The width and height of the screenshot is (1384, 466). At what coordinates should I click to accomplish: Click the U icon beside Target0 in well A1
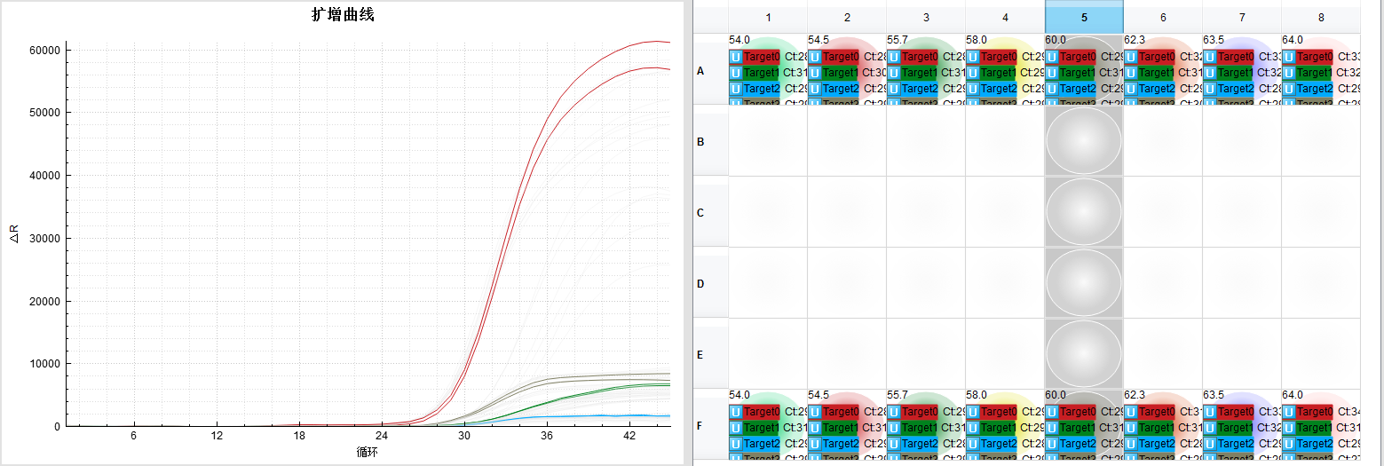pyautogui.click(x=735, y=57)
